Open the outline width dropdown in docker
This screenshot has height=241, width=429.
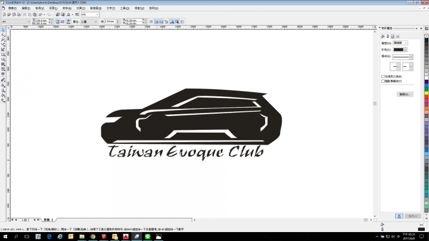406,43
